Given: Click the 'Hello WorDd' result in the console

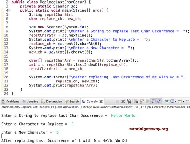Looking at the screenshot, I should click(x=115, y=140).
